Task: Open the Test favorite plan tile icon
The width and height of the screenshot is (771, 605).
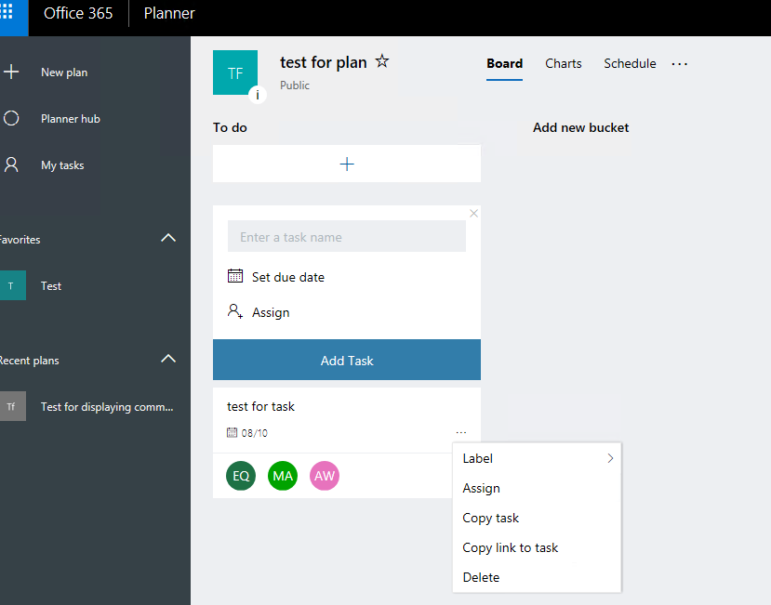Action: tap(12, 285)
